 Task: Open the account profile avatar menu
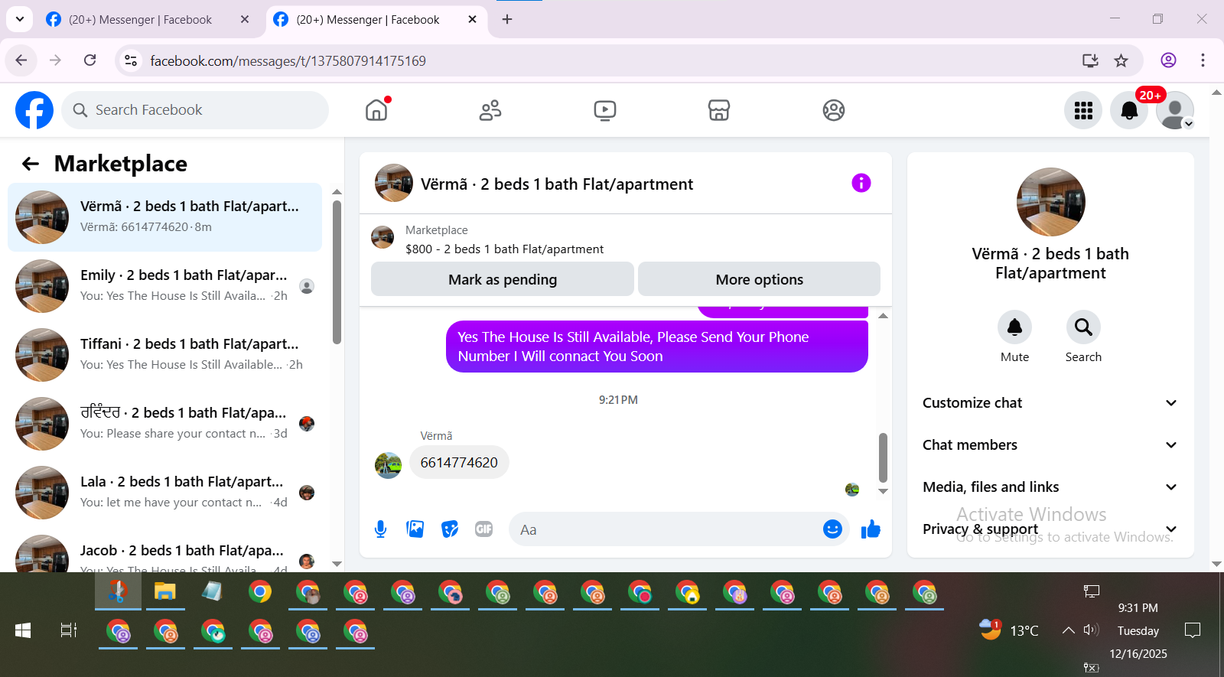[x=1175, y=110]
